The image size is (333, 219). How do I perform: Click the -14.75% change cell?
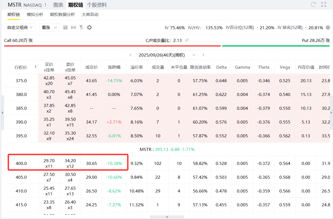[x=114, y=81]
